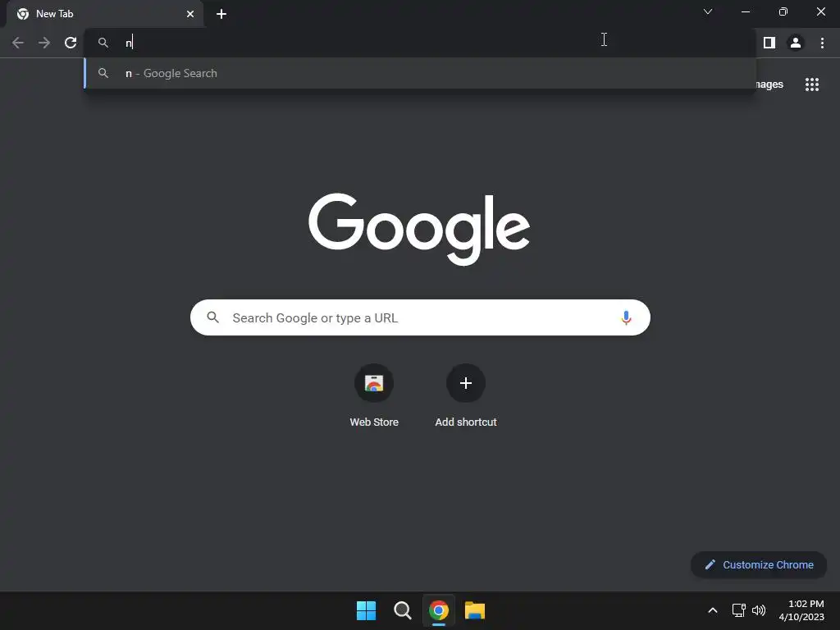The image size is (840, 630).
Task: Open the Google apps grid
Action: pyautogui.click(x=812, y=84)
